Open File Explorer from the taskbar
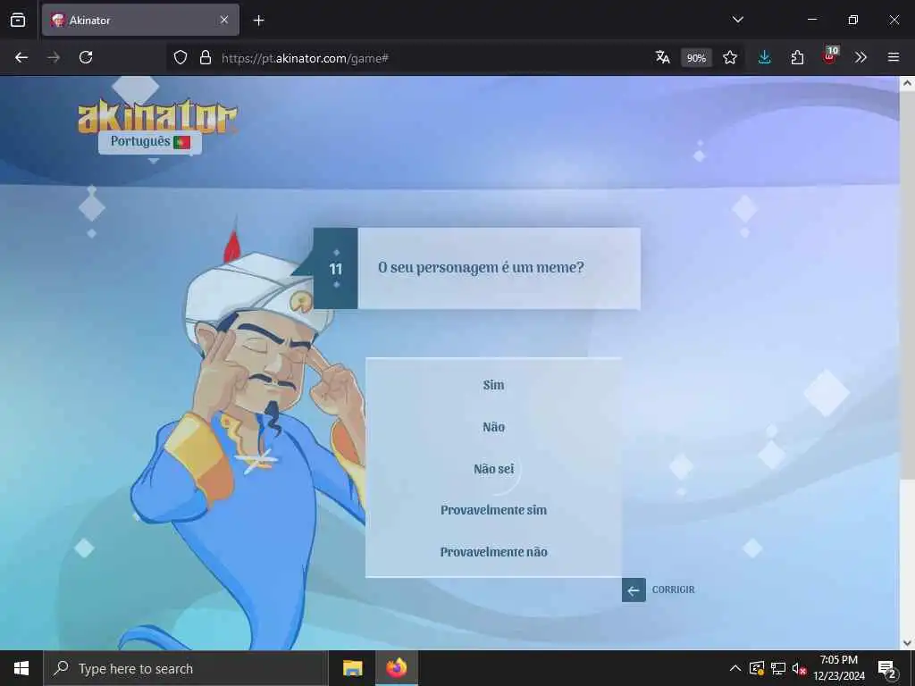This screenshot has width=915, height=686. 352,668
